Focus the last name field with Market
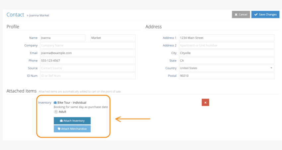 coord(113,38)
